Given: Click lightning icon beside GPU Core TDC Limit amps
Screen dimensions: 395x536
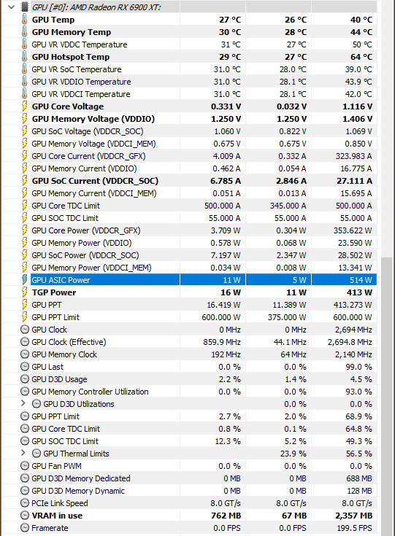Looking at the screenshot, I should click(24, 206).
